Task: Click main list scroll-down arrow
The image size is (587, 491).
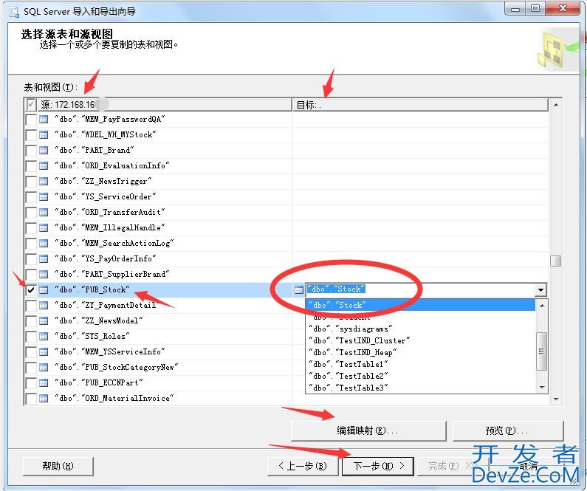Action: [x=556, y=399]
